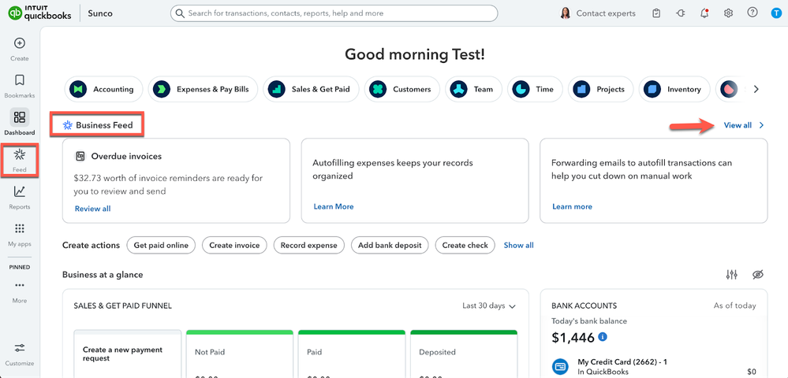Open the Review all link
The width and height of the screenshot is (788, 378).
(x=92, y=209)
